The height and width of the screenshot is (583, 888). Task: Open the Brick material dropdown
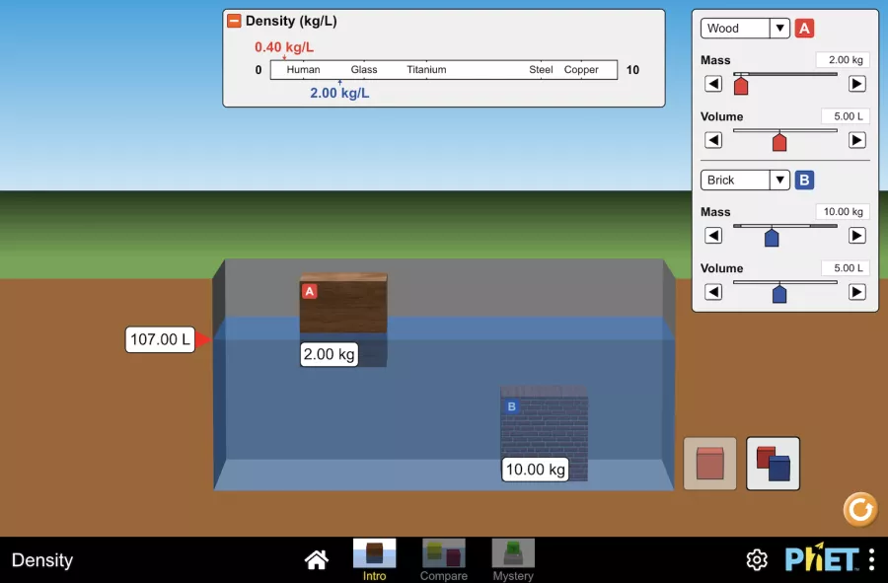745,180
